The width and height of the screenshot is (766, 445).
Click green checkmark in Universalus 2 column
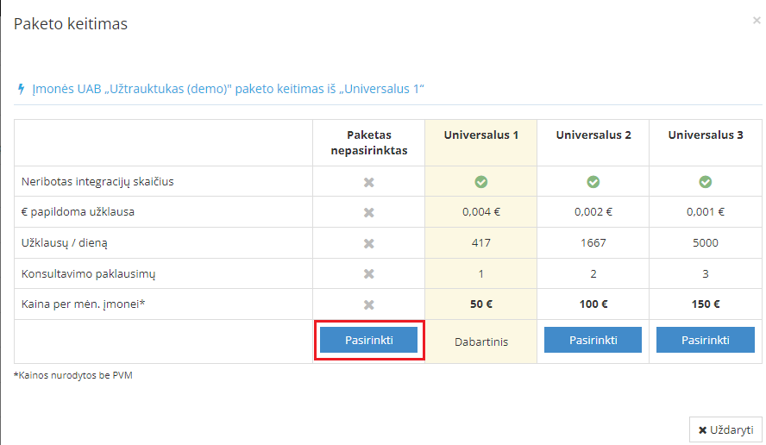pos(593,182)
